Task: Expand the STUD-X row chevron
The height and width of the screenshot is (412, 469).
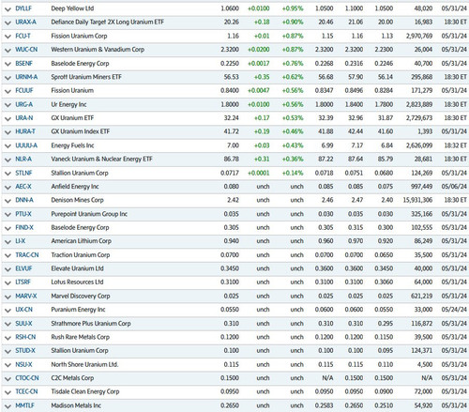Action: point(8,351)
